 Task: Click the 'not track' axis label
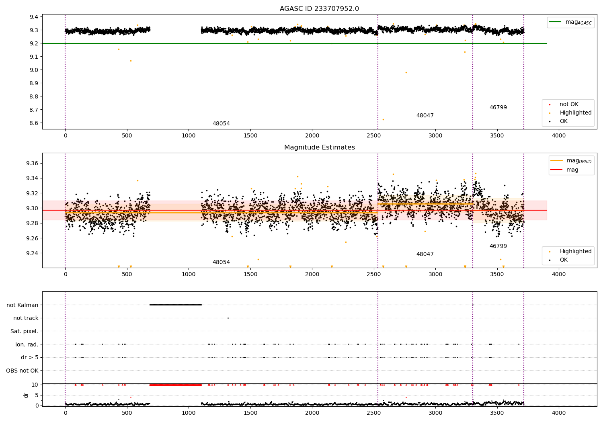click(26, 318)
